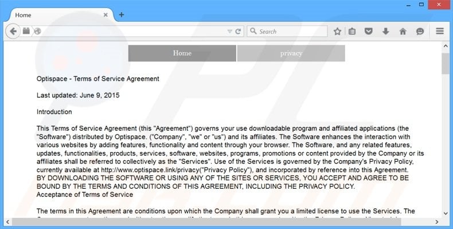
Task: Reload the page with the refresh icon
Action: pos(238,31)
